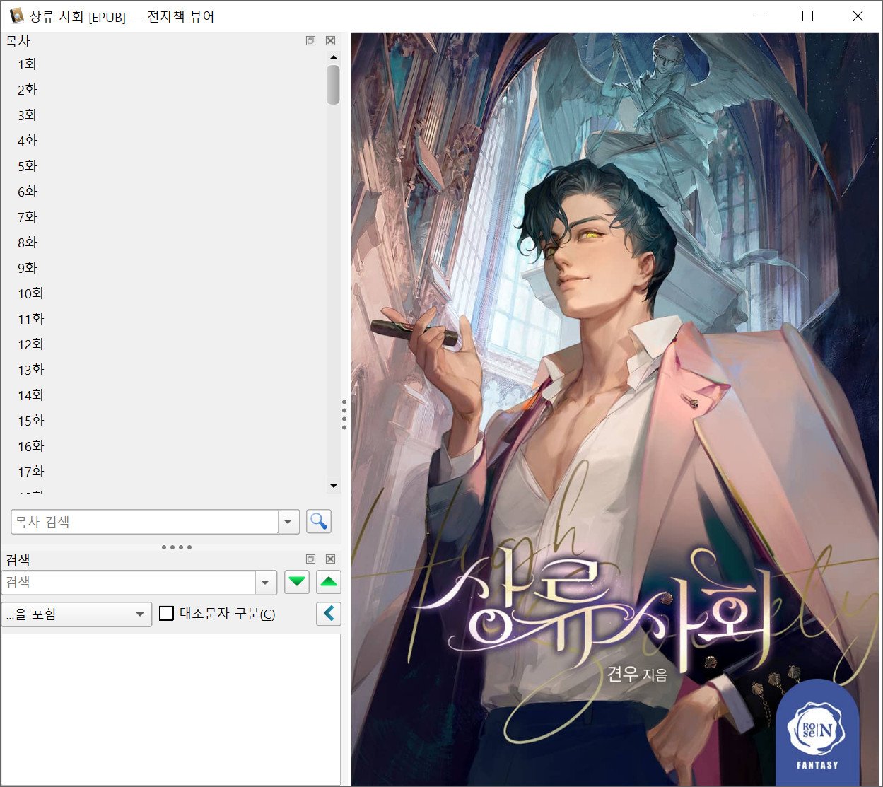
Task: Open chapter 6화 in the contents
Action: pos(27,192)
